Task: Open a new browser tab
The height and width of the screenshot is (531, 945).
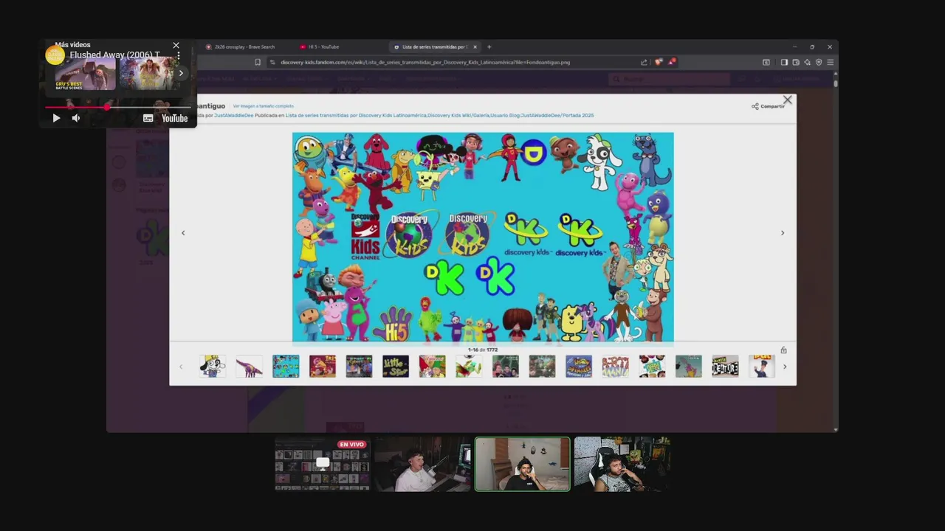Action: [x=489, y=46]
